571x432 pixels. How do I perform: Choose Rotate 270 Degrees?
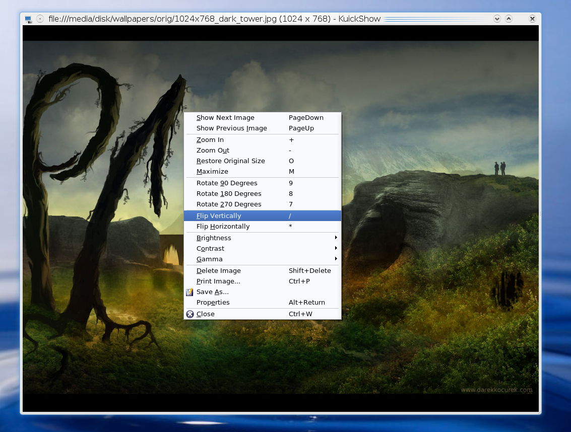coord(263,204)
